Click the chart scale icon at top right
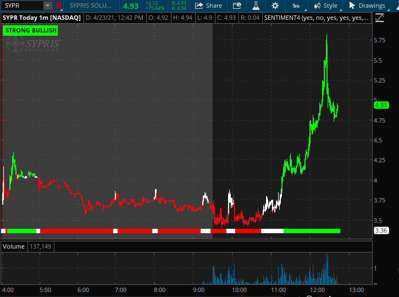This screenshot has width=399, height=297. tap(379, 18)
